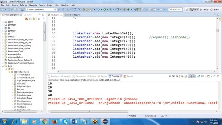Switch to JUnit view tab

pos(28,15)
